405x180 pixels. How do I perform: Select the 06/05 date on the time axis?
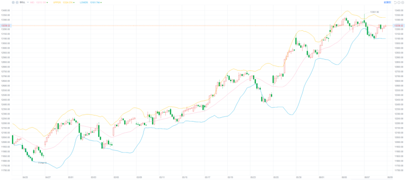tap(344, 177)
